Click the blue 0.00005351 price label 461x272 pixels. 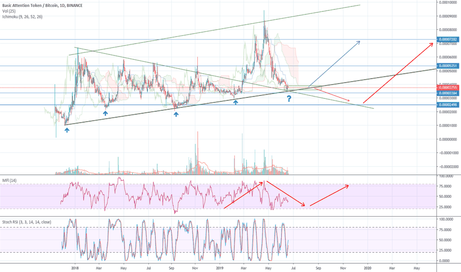point(448,66)
